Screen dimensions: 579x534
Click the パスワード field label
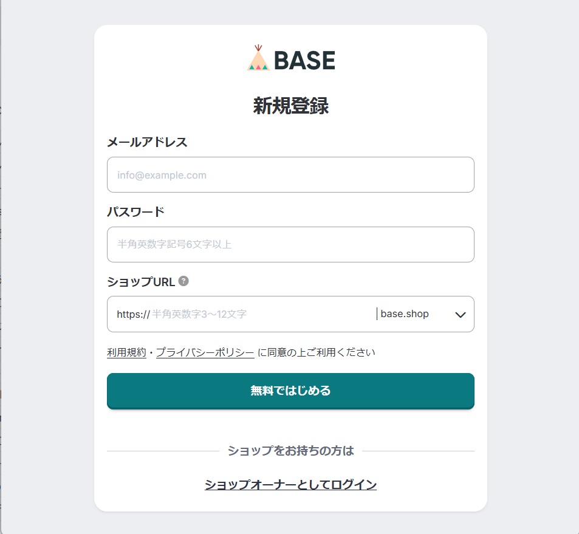click(135, 212)
